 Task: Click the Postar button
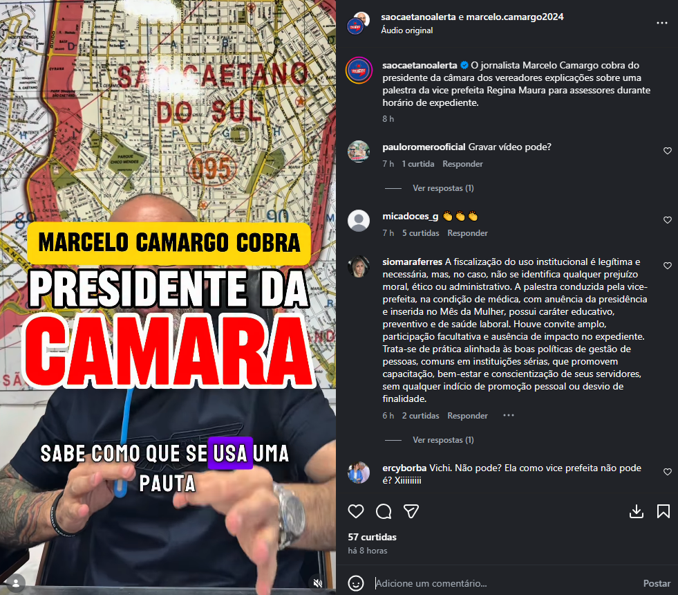pos(657,583)
